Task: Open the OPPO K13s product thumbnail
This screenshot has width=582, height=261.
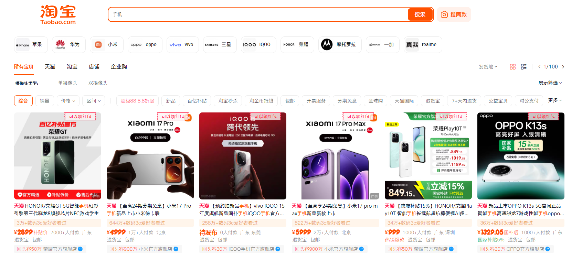Action: click(x=520, y=156)
